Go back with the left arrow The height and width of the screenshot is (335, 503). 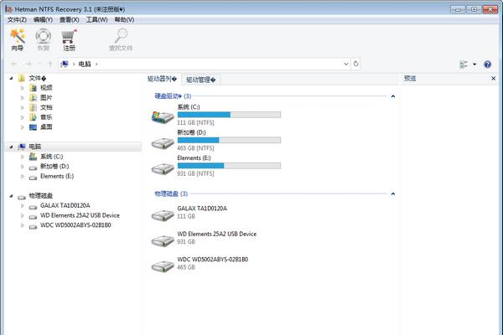pyautogui.click(x=14, y=64)
